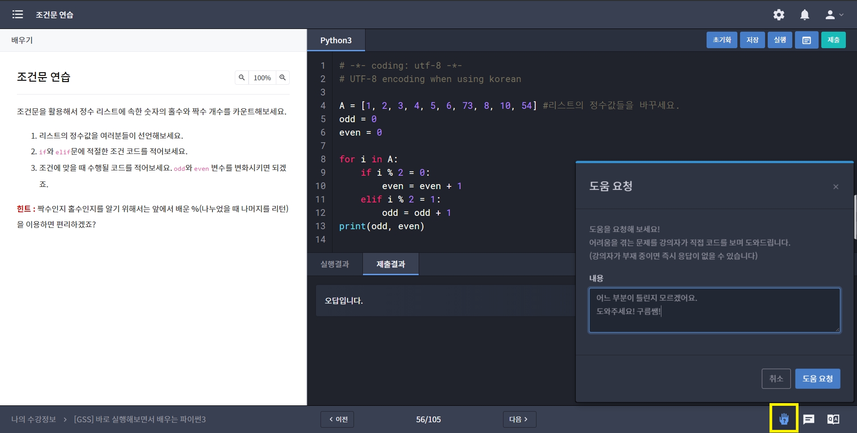
Task: Run the code with 실행 button
Action: tap(779, 40)
